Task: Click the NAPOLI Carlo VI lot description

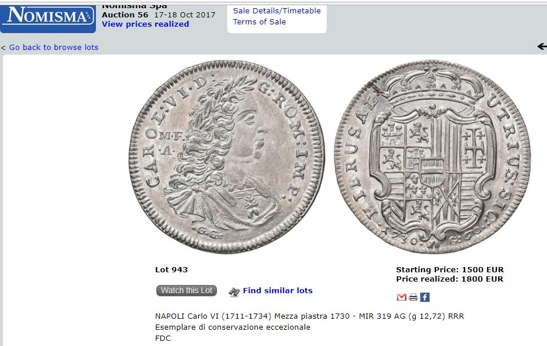Action: [x=309, y=316]
